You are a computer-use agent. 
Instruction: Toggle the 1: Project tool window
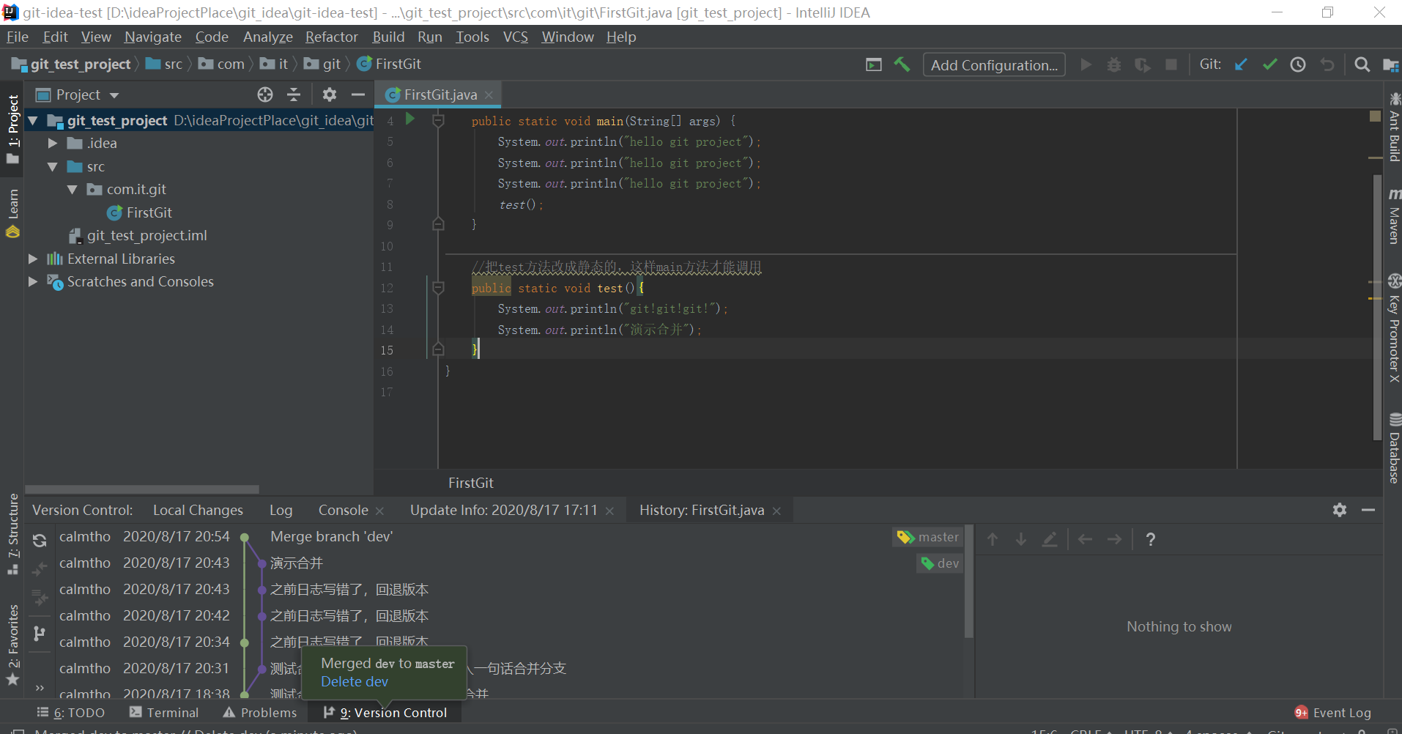(x=12, y=130)
